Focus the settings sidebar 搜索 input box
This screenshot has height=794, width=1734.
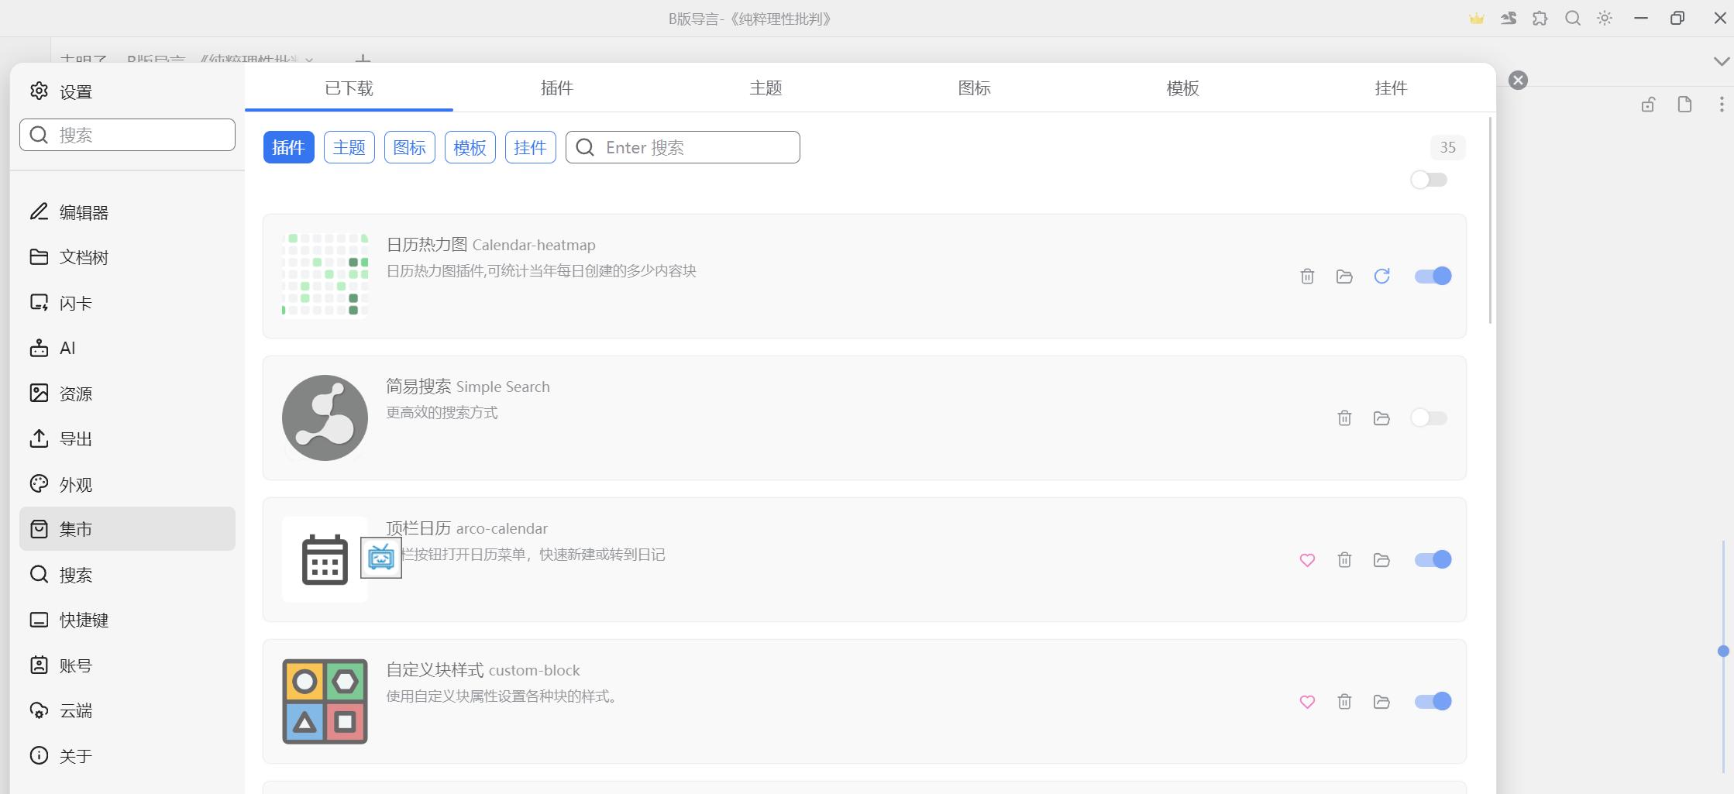pos(127,135)
